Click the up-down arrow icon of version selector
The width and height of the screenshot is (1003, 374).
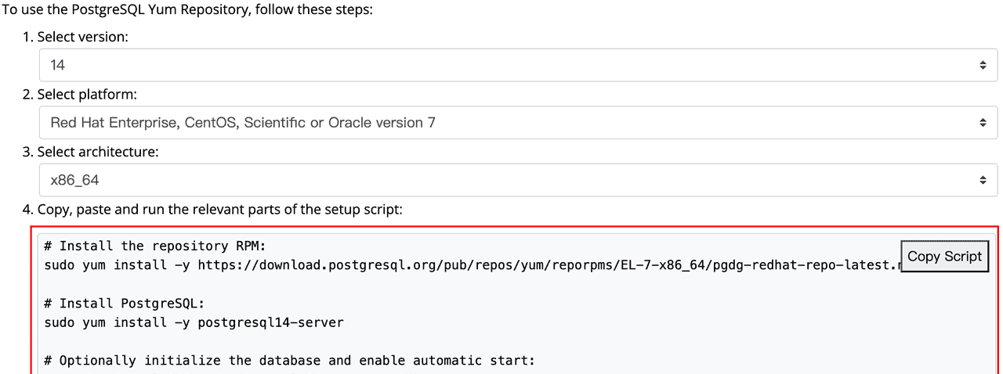click(x=983, y=66)
